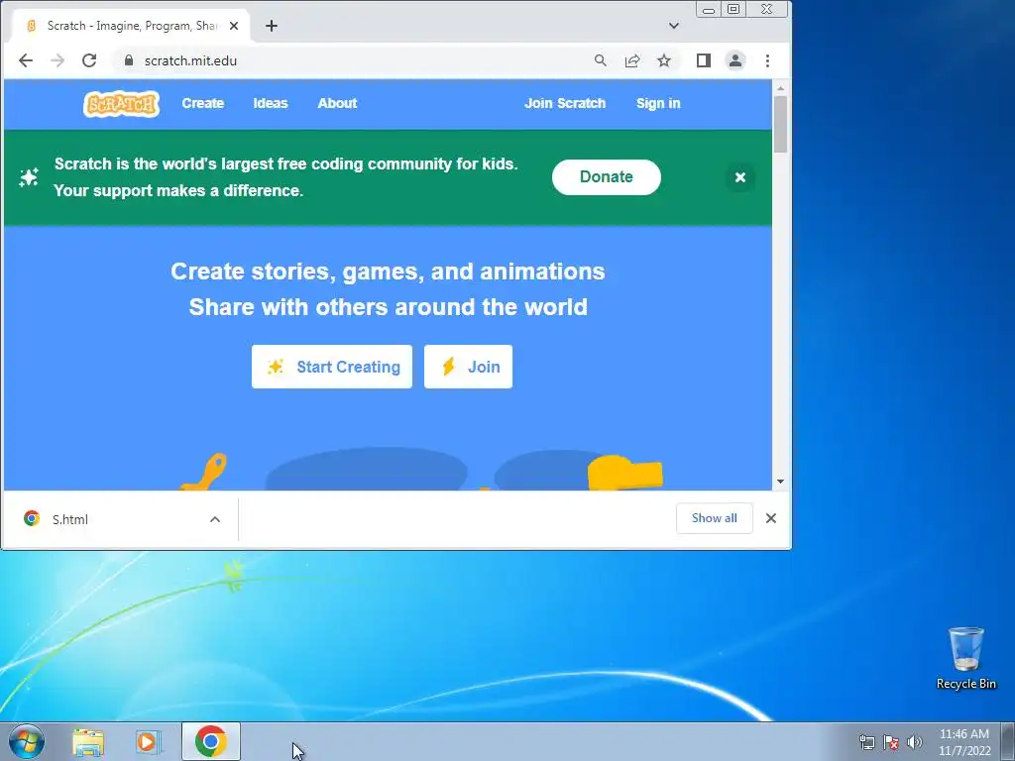Screen dimensions: 1015x761
Task: Open Create in Scratch navigation
Action: 202,103
